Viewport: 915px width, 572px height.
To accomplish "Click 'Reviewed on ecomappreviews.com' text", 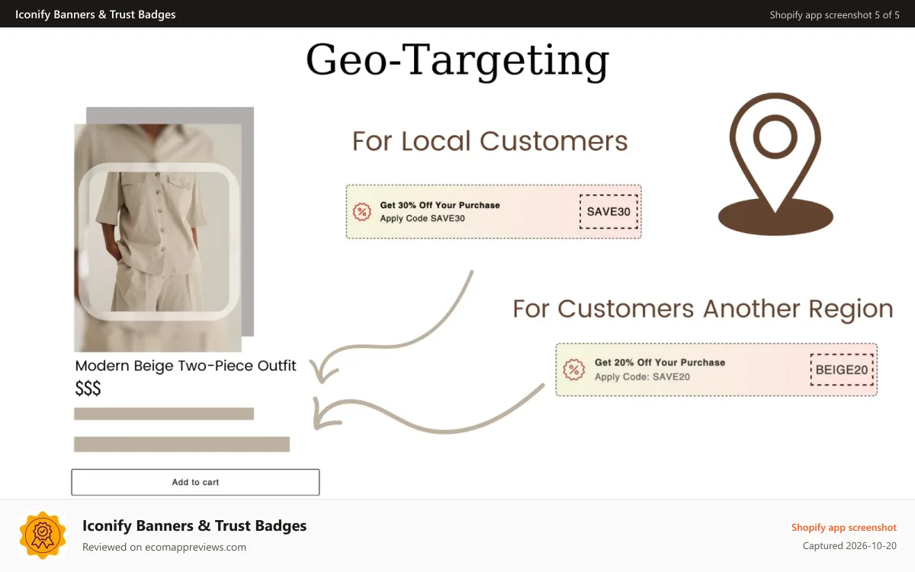I will coord(164,547).
